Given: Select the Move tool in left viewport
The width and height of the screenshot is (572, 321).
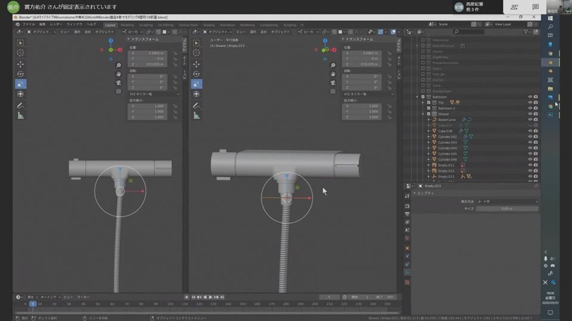Looking at the screenshot, I should click(x=20, y=64).
